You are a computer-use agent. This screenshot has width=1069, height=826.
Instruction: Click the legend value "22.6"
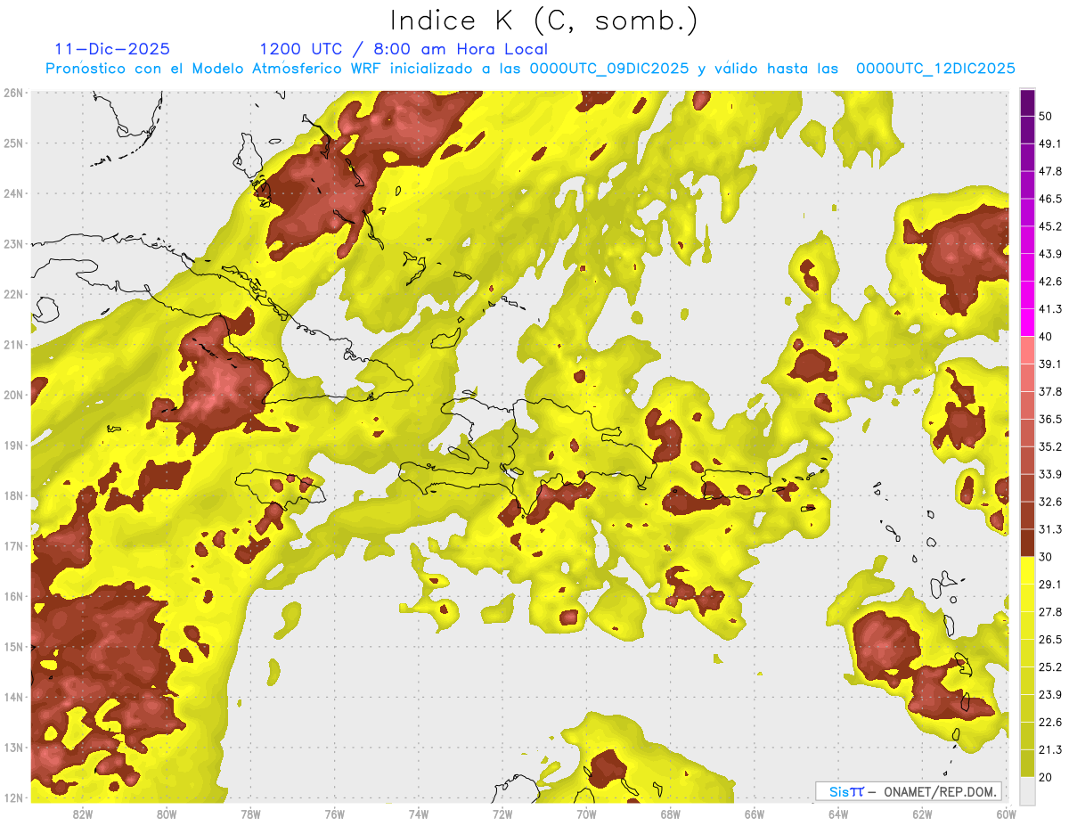coord(1050,722)
